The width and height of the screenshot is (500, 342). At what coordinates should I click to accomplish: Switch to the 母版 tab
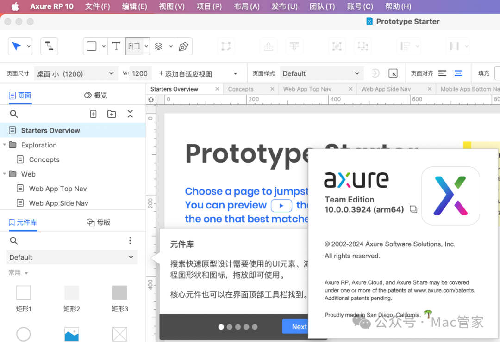[x=99, y=222]
